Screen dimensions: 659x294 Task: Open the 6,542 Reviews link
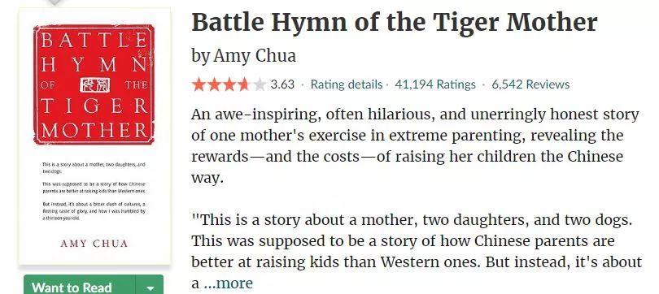(530, 84)
